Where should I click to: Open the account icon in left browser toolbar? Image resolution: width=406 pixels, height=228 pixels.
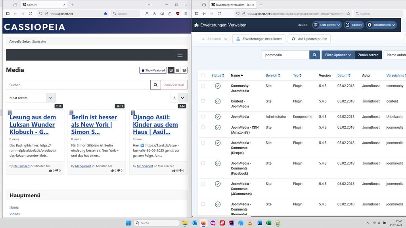(162, 13)
